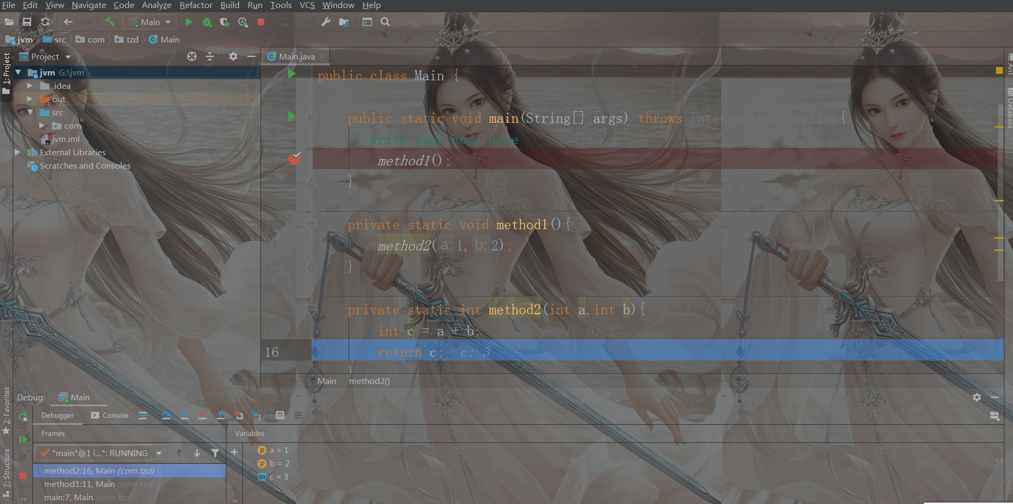The height and width of the screenshot is (504, 1013).
Task: Click the Profile run clock icon
Action: click(x=243, y=22)
